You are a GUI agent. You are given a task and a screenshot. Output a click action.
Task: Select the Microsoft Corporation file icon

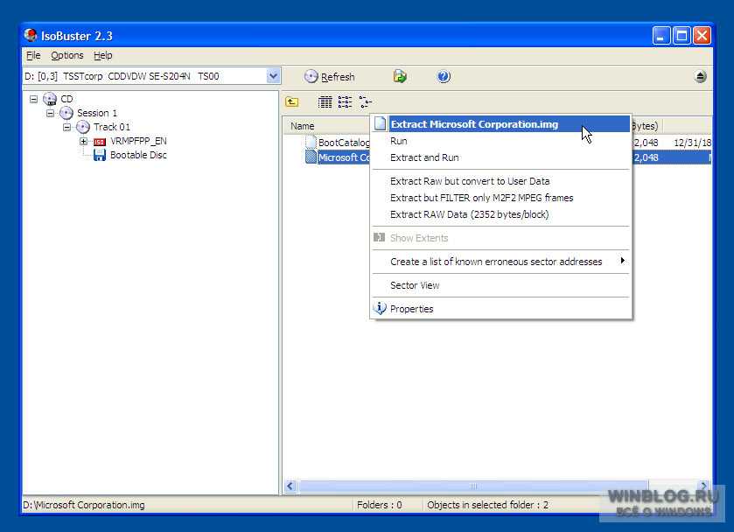point(311,157)
